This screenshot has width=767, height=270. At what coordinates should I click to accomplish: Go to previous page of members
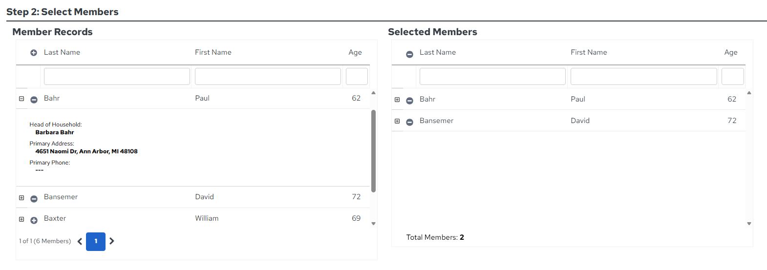point(80,241)
